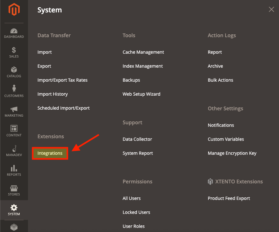The height and width of the screenshot is (232, 279).
Task: Select the Catalog box icon
Action: 14,70
